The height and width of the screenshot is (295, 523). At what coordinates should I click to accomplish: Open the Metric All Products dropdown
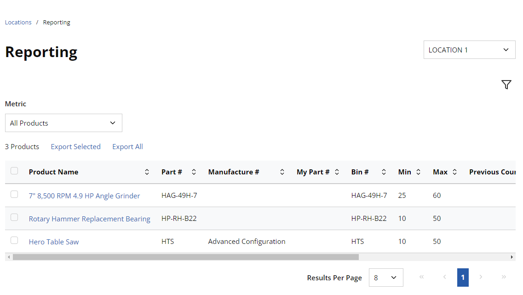click(x=63, y=123)
